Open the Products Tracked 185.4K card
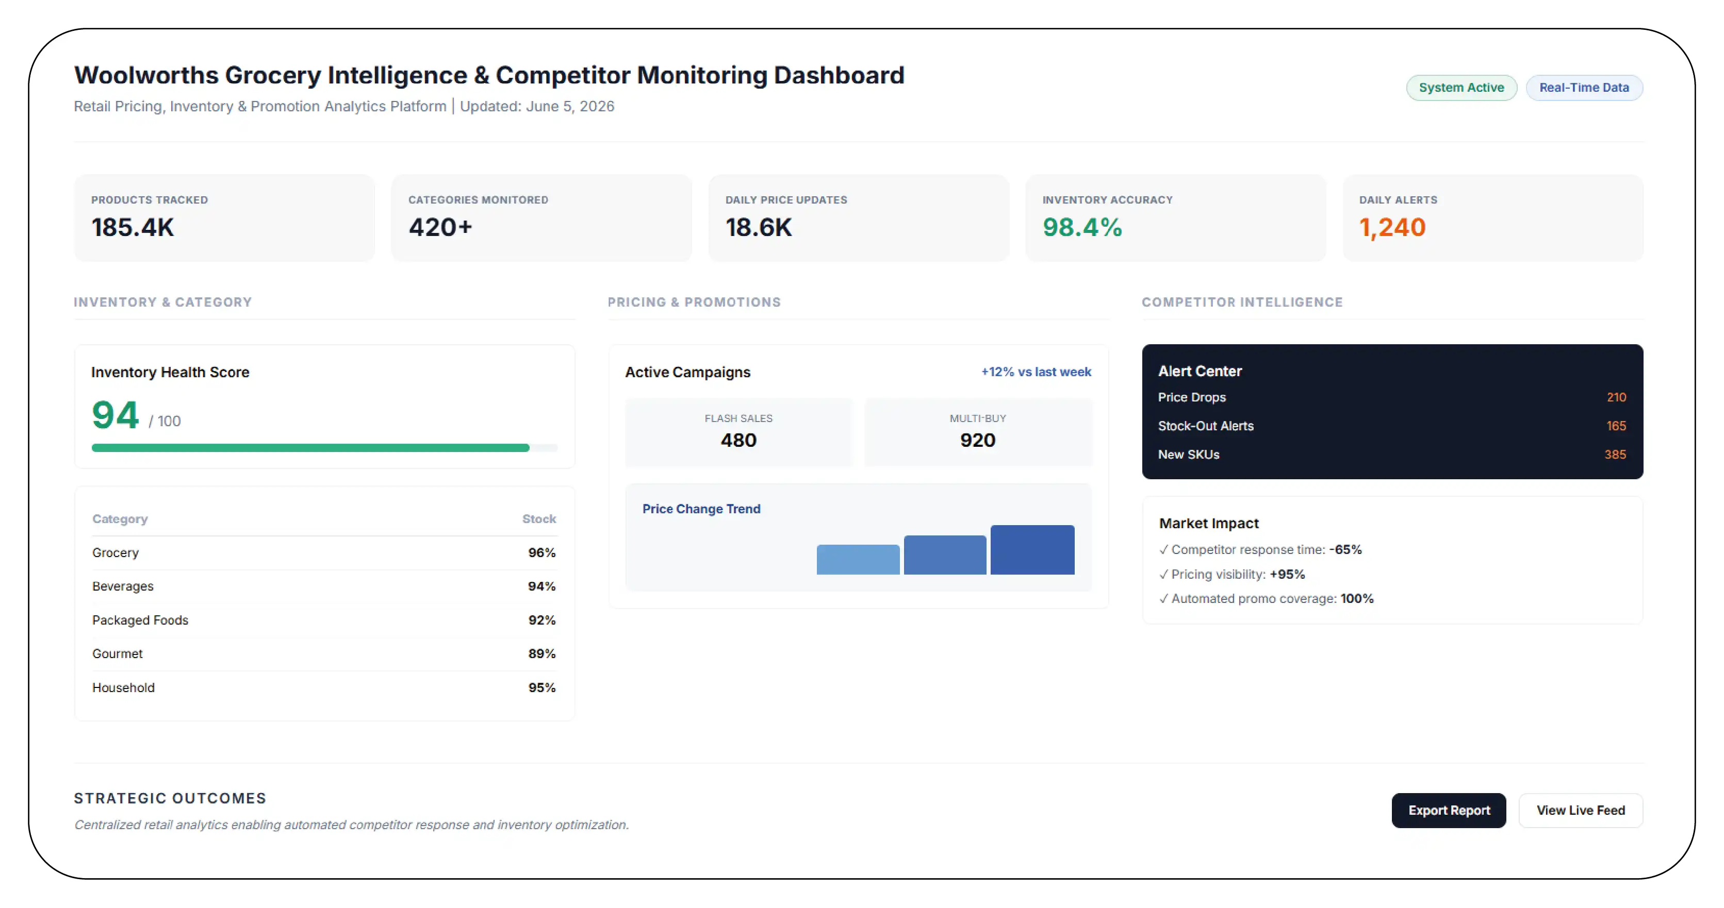1724x908 pixels. (224, 218)
